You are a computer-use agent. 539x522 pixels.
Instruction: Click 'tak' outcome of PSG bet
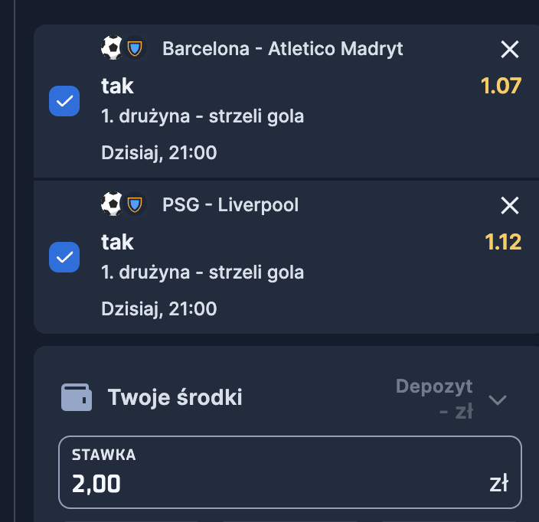pyautogui.click(x=117, y=242)
